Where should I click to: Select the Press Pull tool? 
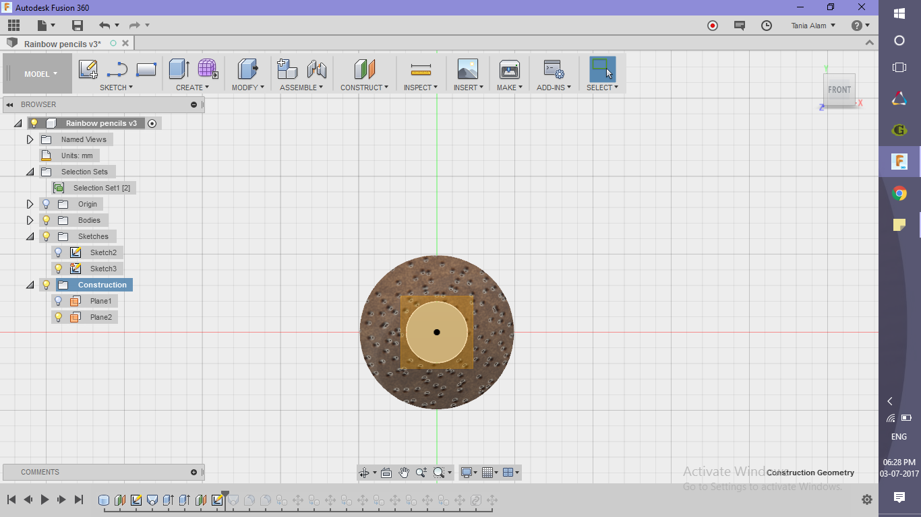point(248,69)
